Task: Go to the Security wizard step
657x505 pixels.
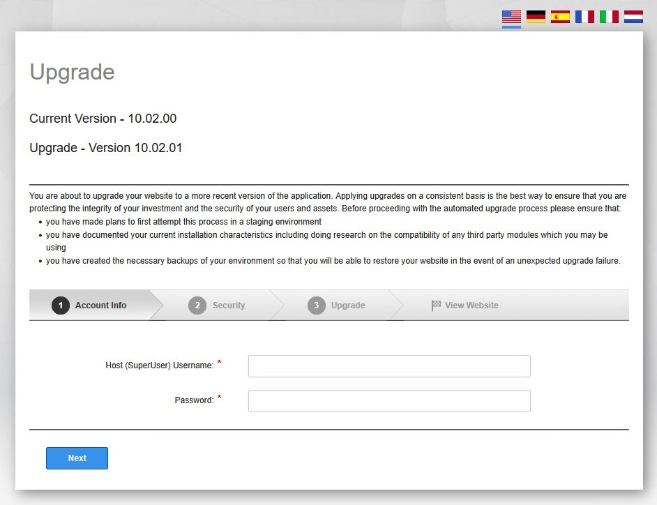Action: [229, 306]
